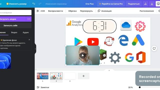The image size is (160, 90).
Task: Open the Заметки notes panel
Action: pyautogui.click(x=43, y=87)
